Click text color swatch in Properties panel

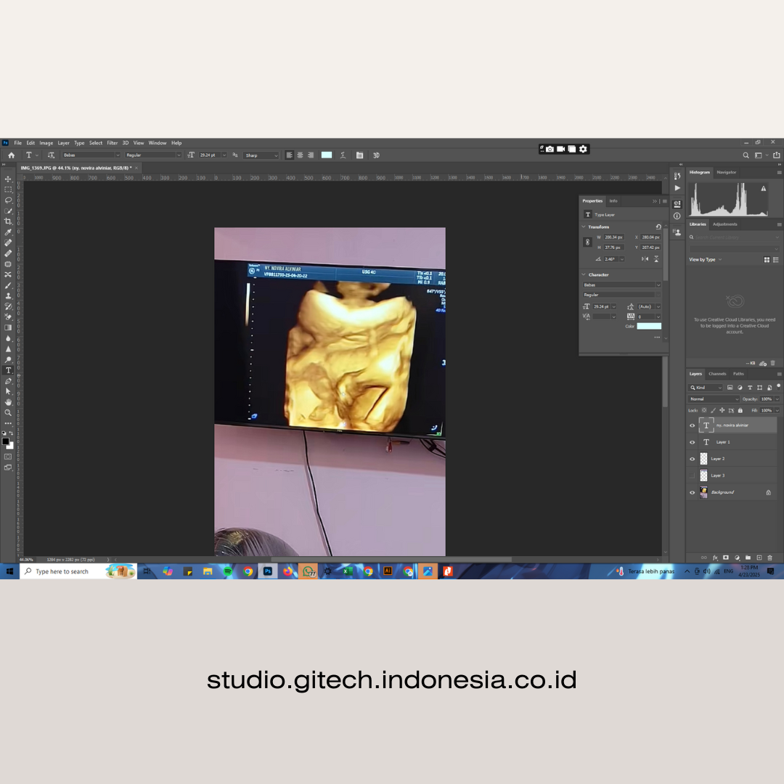point(648,327)
